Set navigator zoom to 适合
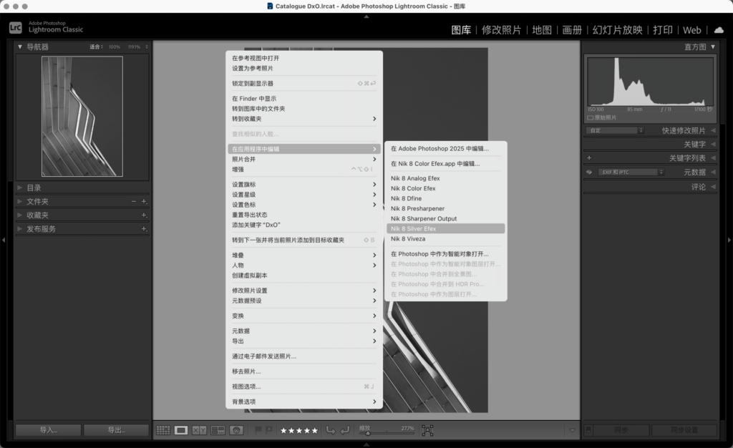Screen dimensions: 733x448 95,47
